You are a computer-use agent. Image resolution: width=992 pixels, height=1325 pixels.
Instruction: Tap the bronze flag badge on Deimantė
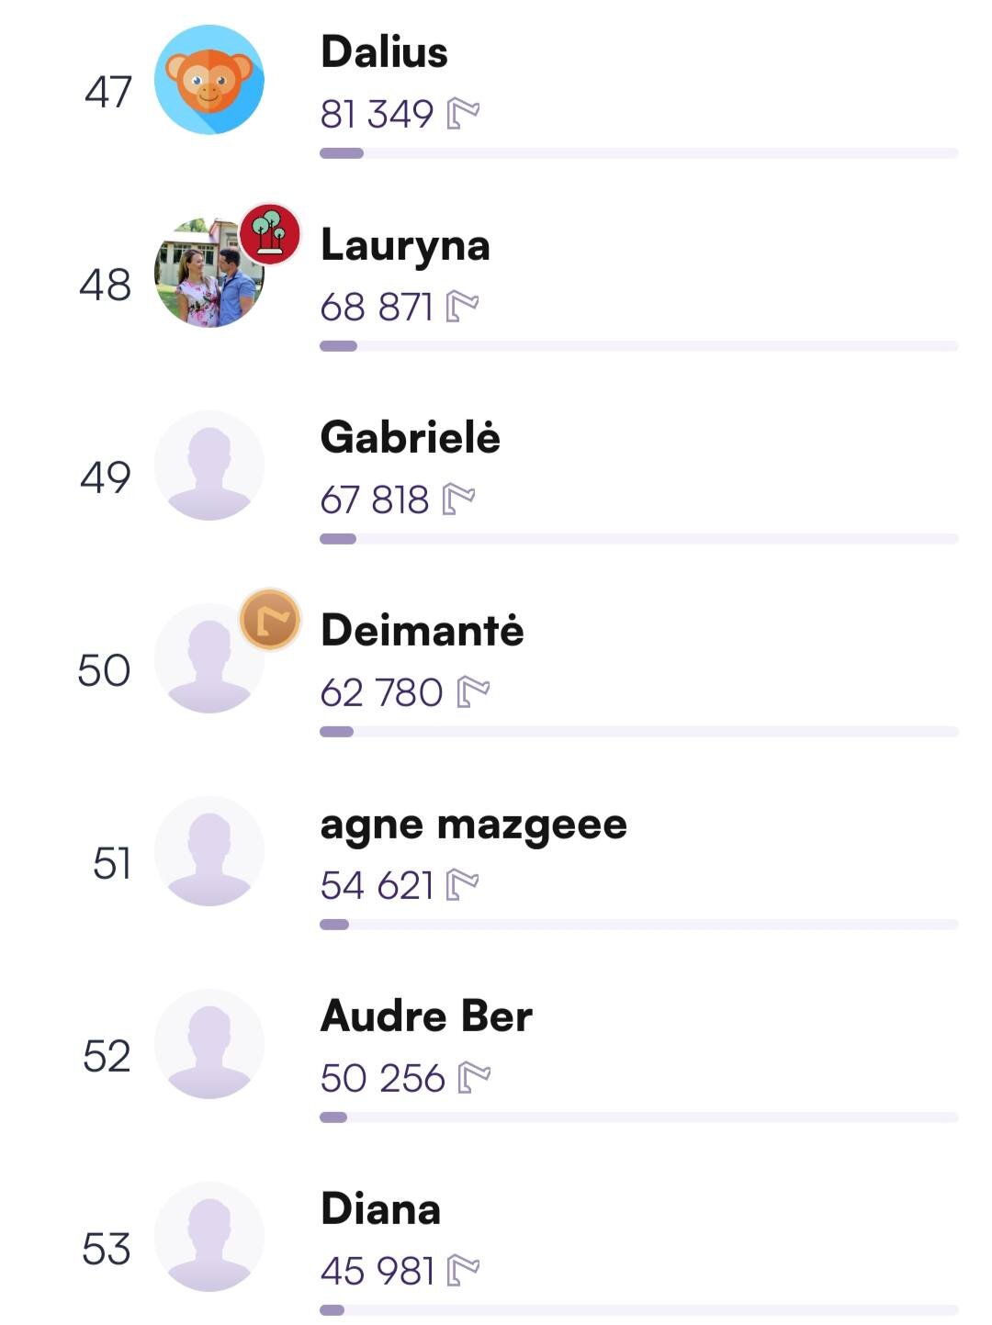[270, 620]
